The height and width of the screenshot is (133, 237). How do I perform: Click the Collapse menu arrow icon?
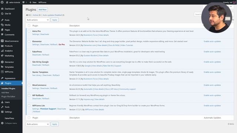[x=2, y=123]
